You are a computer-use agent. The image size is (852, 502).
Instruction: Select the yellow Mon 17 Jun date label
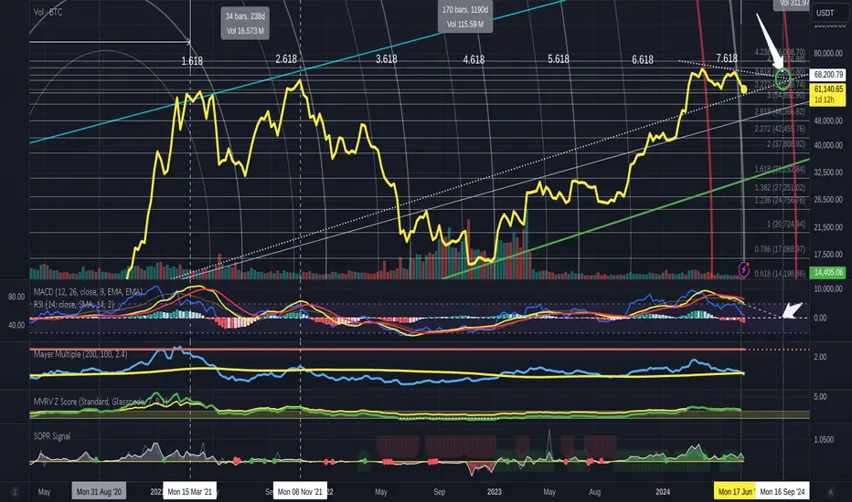click(735, 492)
